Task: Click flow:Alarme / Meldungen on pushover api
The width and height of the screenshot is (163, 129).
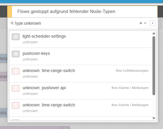Action: [130, 88]
